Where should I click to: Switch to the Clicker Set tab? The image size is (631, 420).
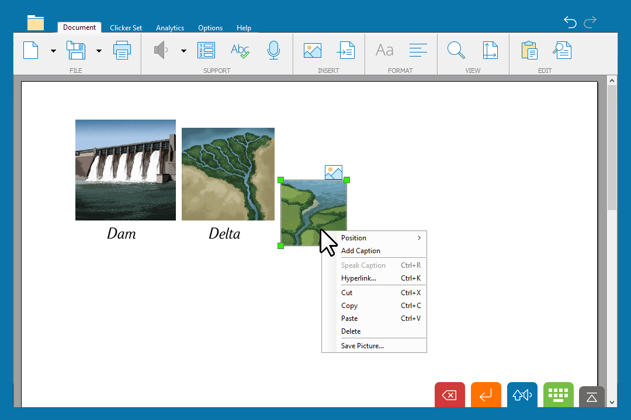[126, 28]
